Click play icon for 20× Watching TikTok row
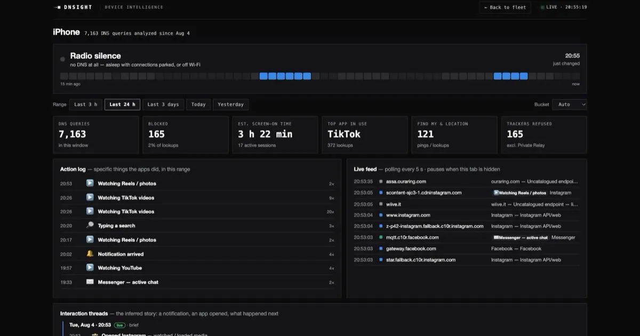 (x=90, y=211)
